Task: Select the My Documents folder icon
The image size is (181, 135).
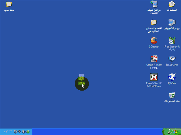Action: [x=172, y=4]
